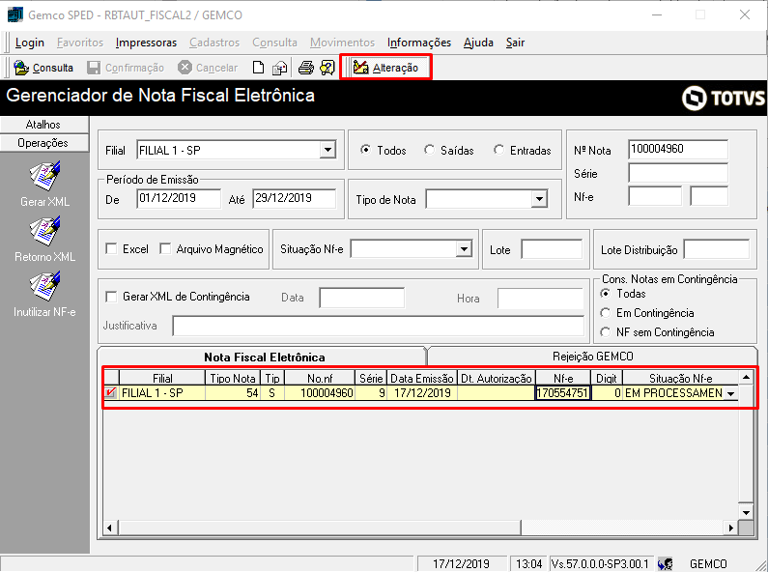Click the Contingência Data field

tap(361, 299)
